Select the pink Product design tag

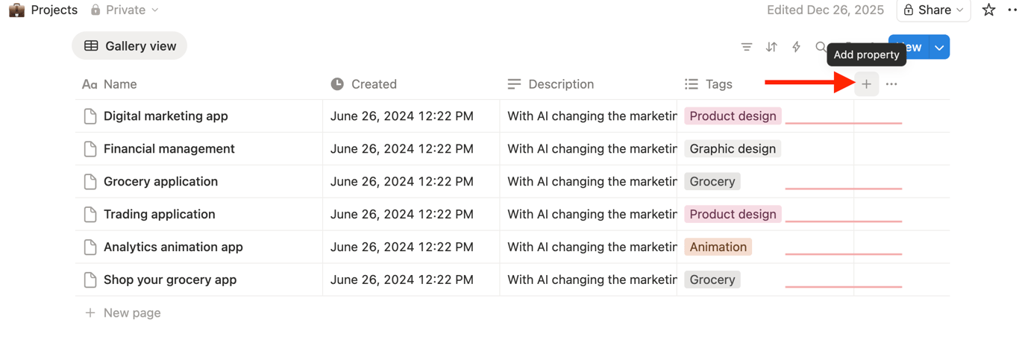point(733,116)
